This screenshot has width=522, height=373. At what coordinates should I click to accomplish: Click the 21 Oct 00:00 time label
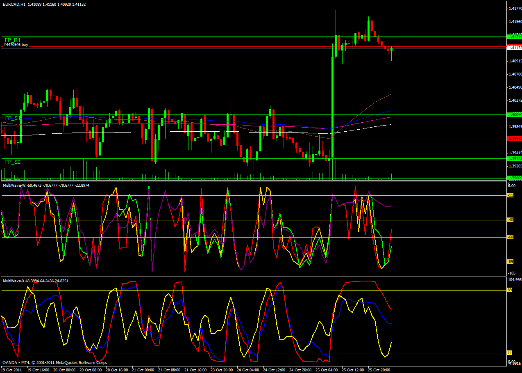pyautogui.click(x=143, y=369)
